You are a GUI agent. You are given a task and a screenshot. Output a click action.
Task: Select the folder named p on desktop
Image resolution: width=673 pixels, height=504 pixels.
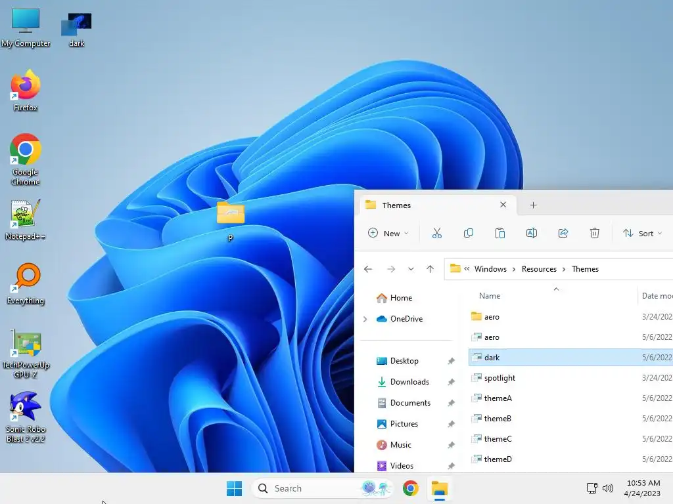[x=231, y=220]
